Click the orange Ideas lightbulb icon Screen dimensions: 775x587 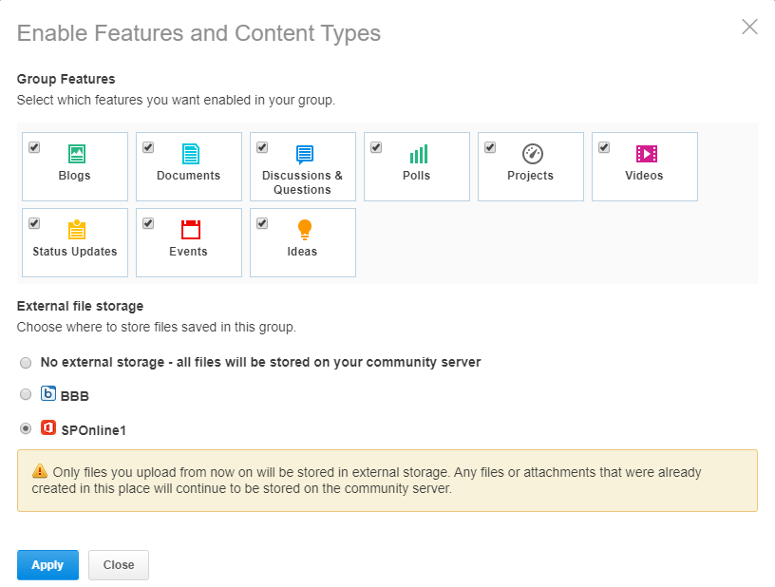point(305,230)
